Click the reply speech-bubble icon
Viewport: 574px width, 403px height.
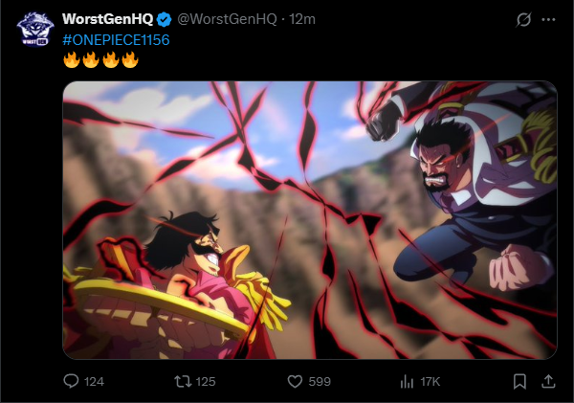71,381
